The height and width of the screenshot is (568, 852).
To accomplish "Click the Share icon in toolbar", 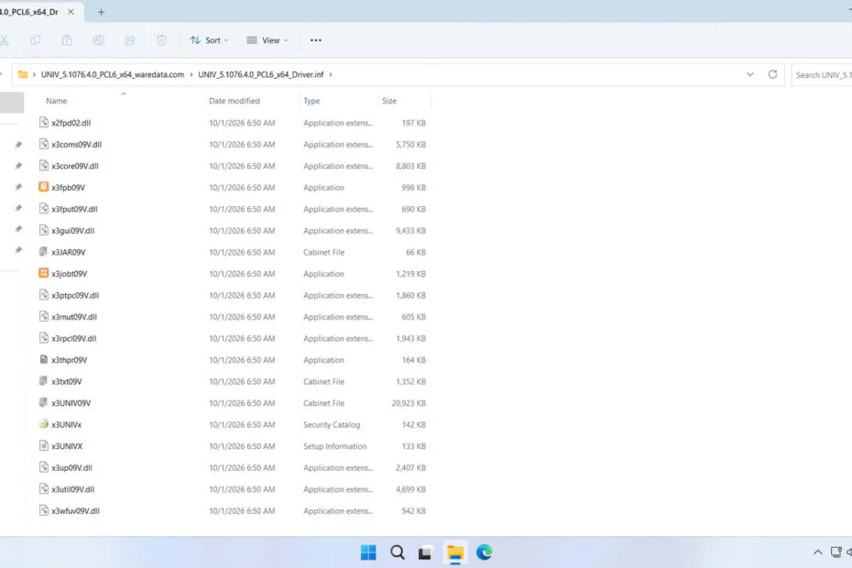I will click(x=130, y=40).
